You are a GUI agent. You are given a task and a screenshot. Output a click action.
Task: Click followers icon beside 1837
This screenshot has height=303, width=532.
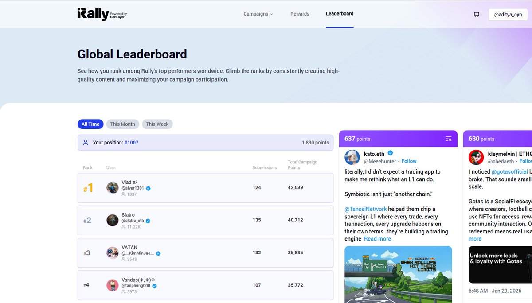tap(124, 194)
